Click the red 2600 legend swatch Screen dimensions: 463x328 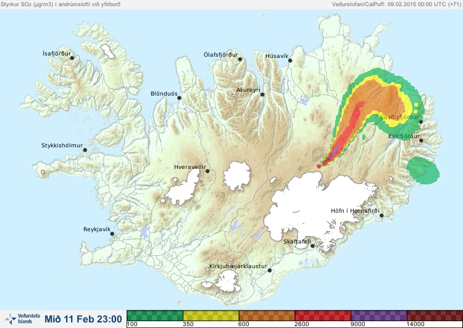pyautogui.click(x=323, y=315)
